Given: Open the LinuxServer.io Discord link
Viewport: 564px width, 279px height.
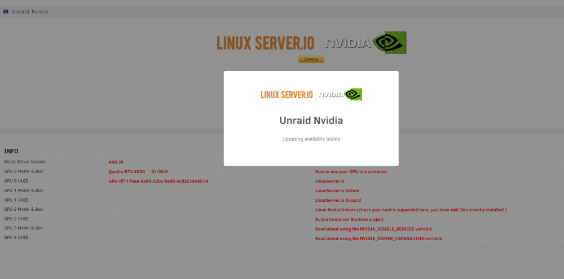Looking at the screenshot, I should tap(338, 200).
